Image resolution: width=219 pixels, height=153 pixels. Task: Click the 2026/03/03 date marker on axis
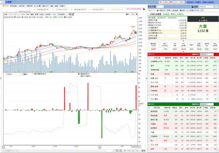(x=136, y=147)
